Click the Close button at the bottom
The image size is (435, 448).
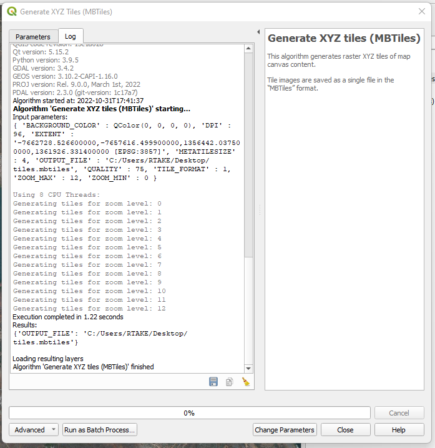(x=345, y=430)
